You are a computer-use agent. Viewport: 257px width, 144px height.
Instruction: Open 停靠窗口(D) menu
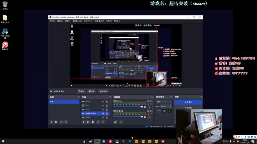pos(77,21)
